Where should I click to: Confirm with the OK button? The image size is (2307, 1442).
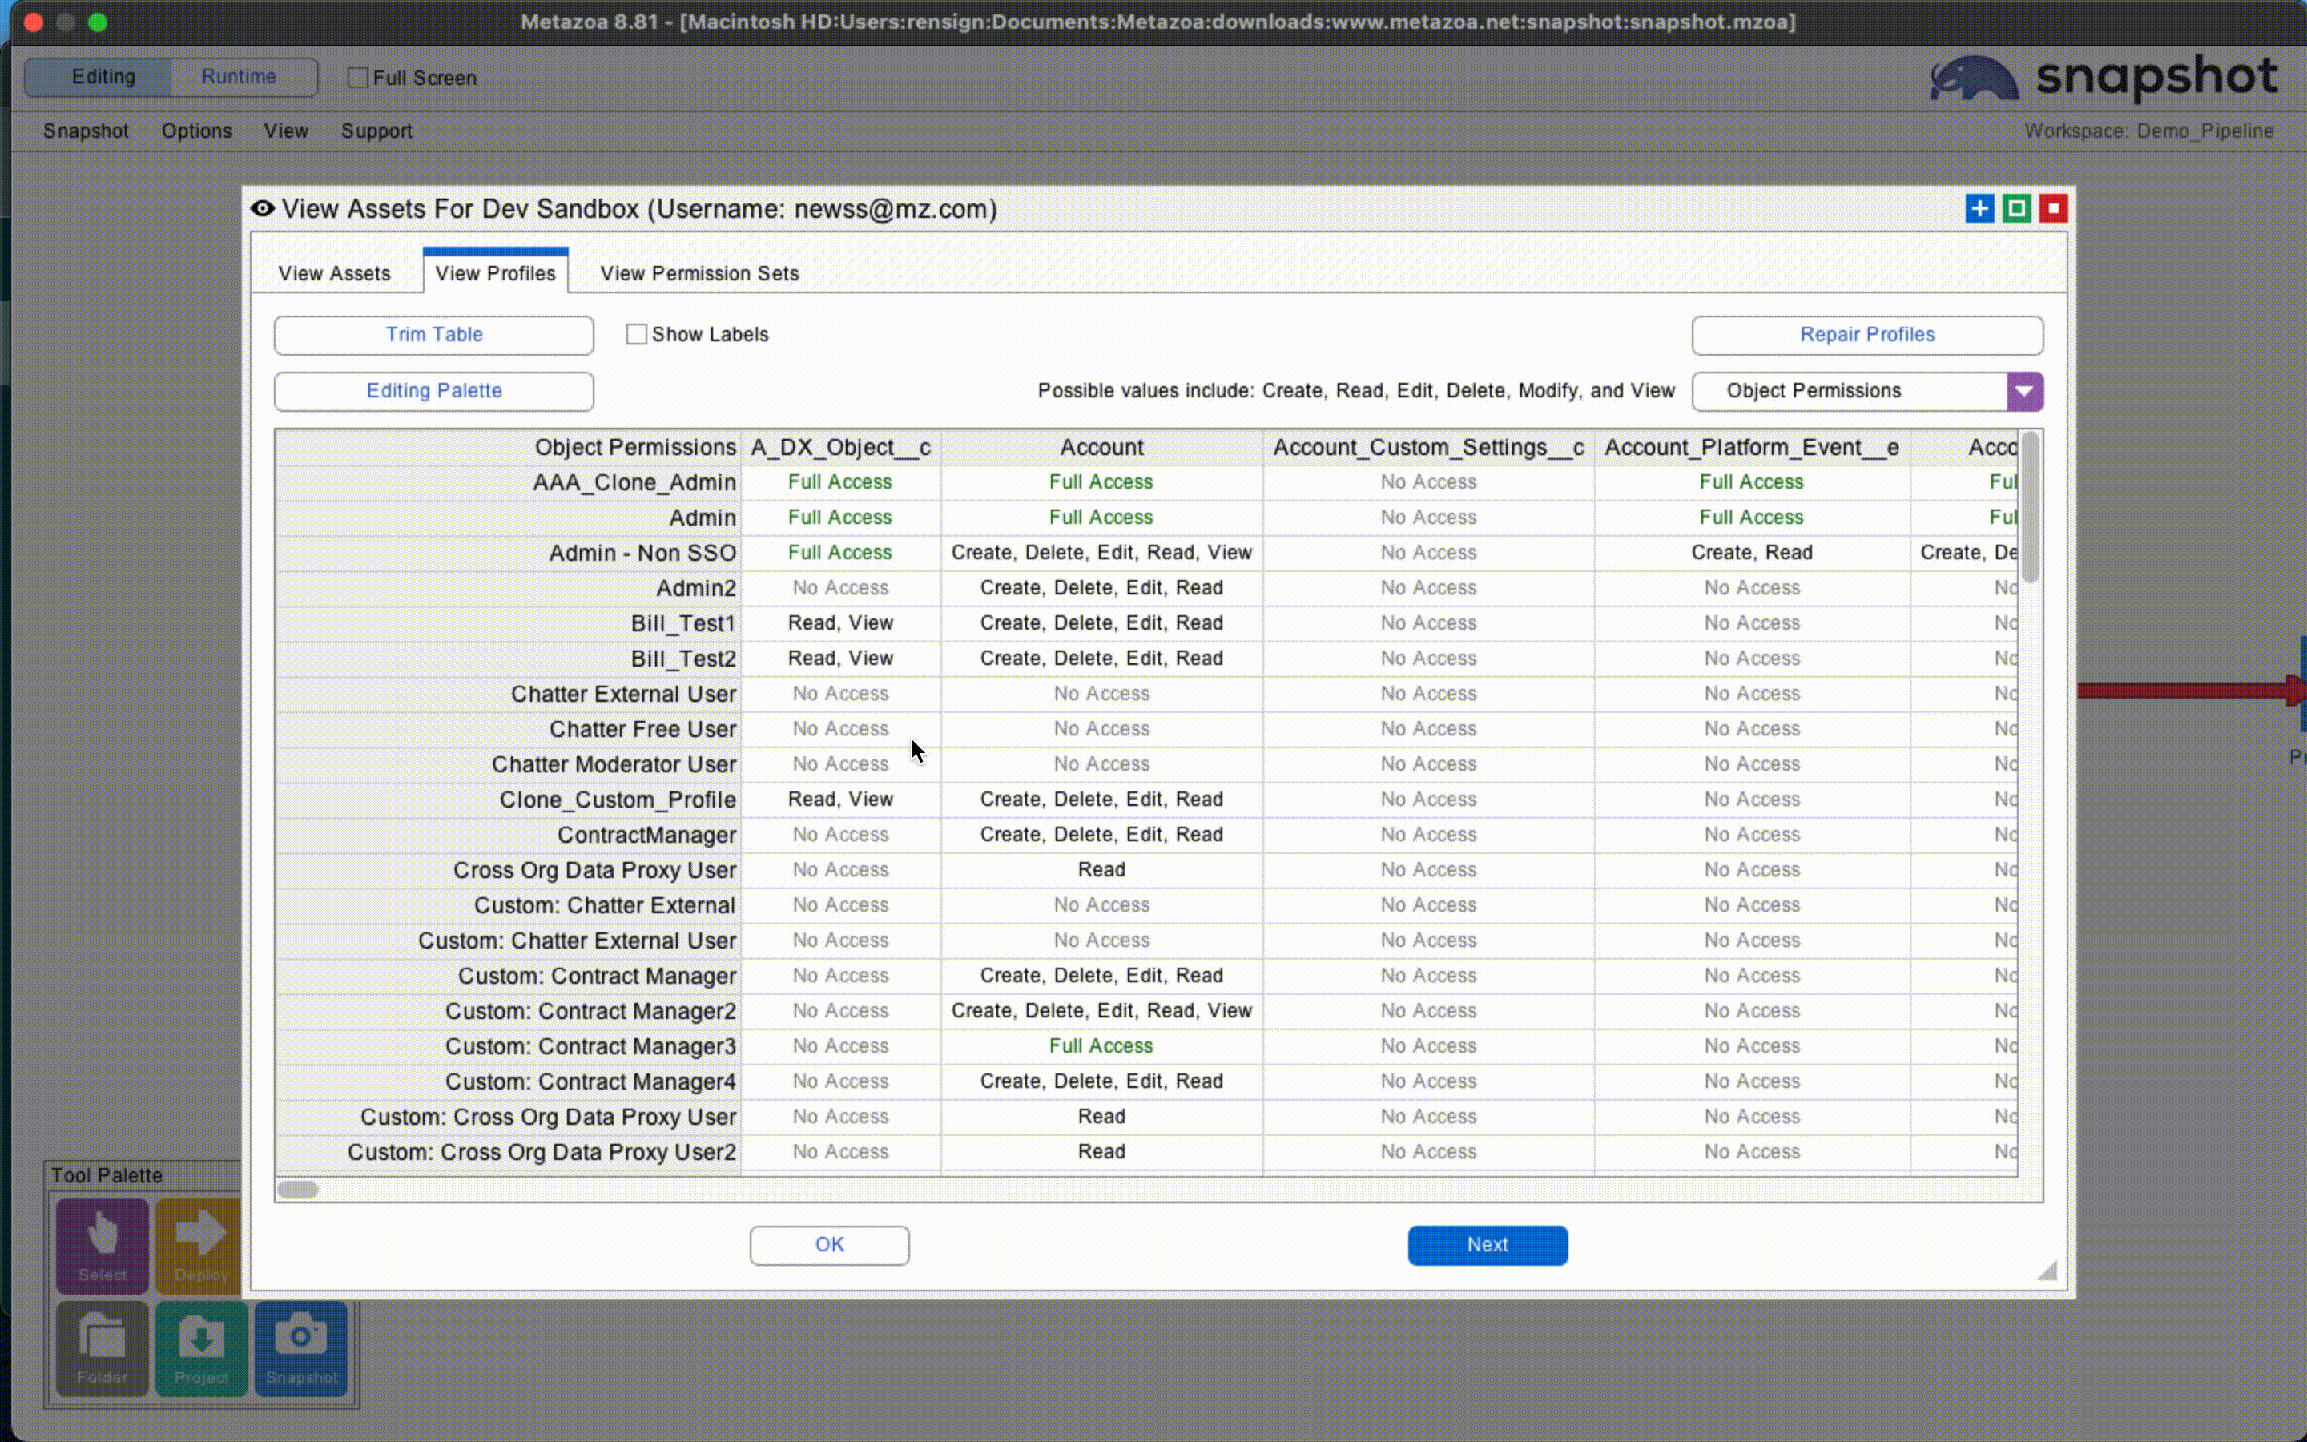pos(829,1245)
